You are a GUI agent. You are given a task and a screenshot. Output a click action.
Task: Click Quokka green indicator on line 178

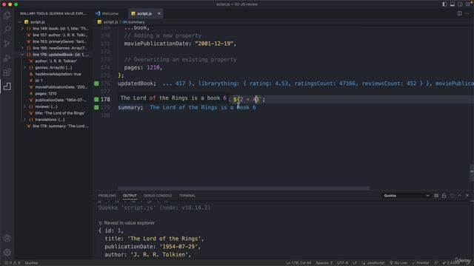(x=96, y=99)
